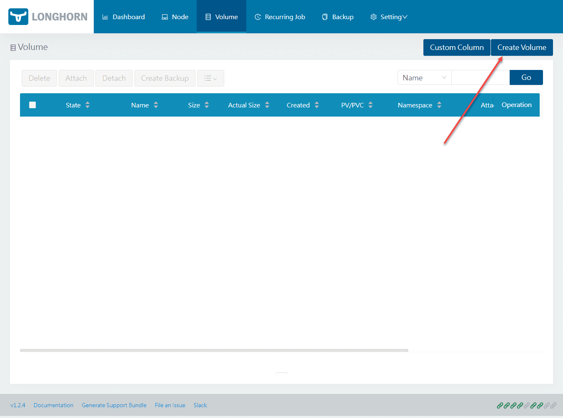Open the Volume tab
563x418 pixels.
pyautogui.click(x=222, y=17)
